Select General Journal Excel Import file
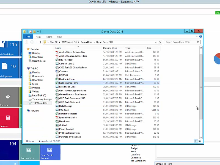The height and width of the screenshot is (165, 220). pos(107,94)
